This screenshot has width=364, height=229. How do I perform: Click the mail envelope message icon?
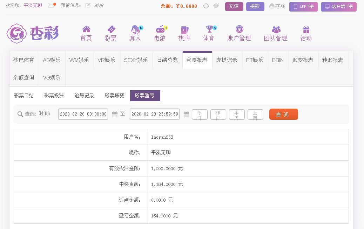(51, 5)
